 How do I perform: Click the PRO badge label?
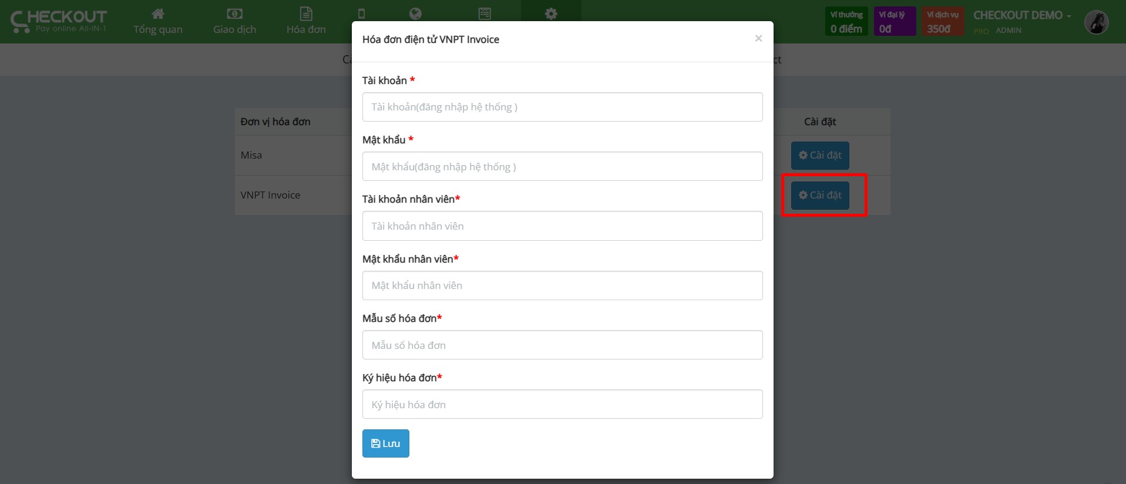(981, 31)
